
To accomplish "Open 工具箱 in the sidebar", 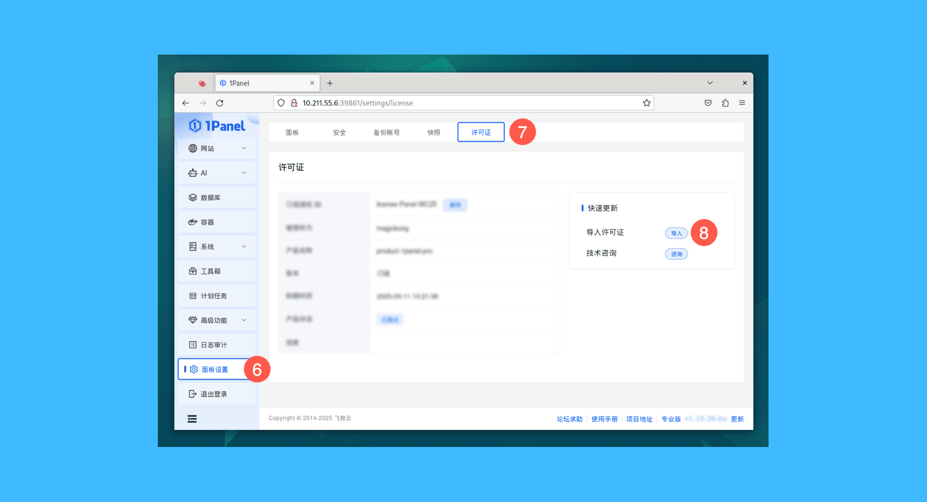I will (217, 271).
